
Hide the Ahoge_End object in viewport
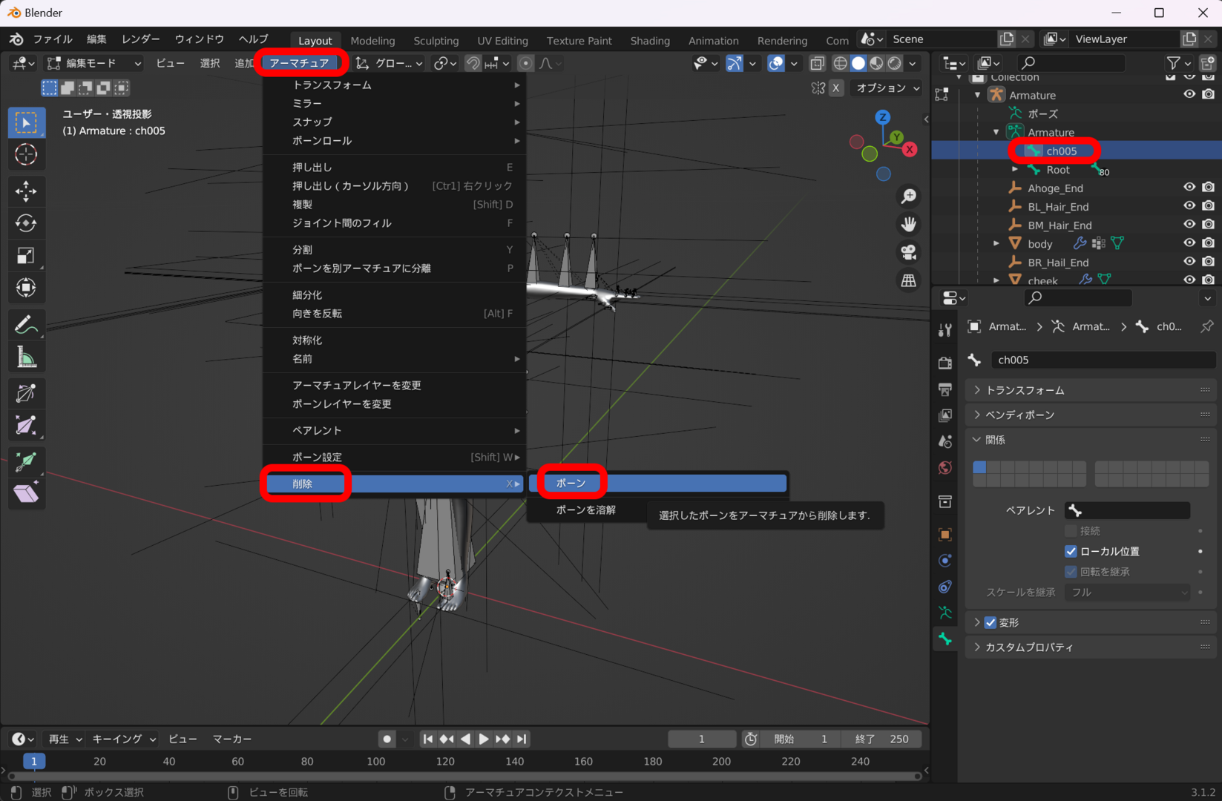pyautogui.click(x=1189, y=188)
